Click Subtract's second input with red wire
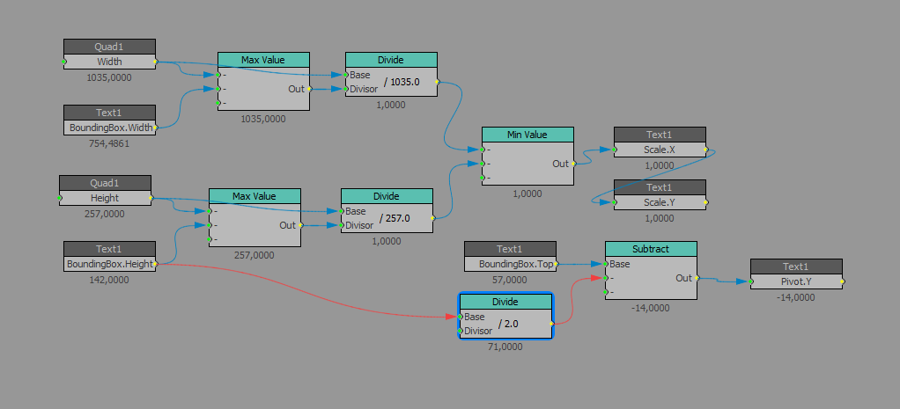The image size is (900, 409). pos(606,278)
